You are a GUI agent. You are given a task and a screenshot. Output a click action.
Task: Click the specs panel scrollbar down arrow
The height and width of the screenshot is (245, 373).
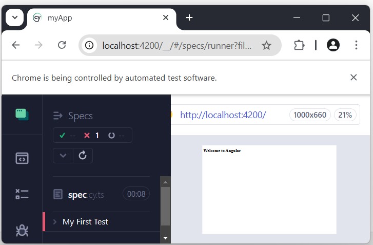(x=165, y=238)
